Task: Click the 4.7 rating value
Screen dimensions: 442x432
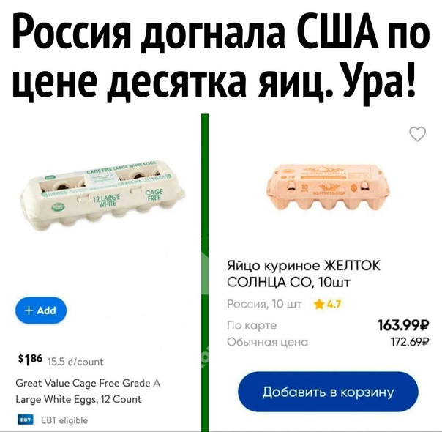Action: (x=334, y=305)
